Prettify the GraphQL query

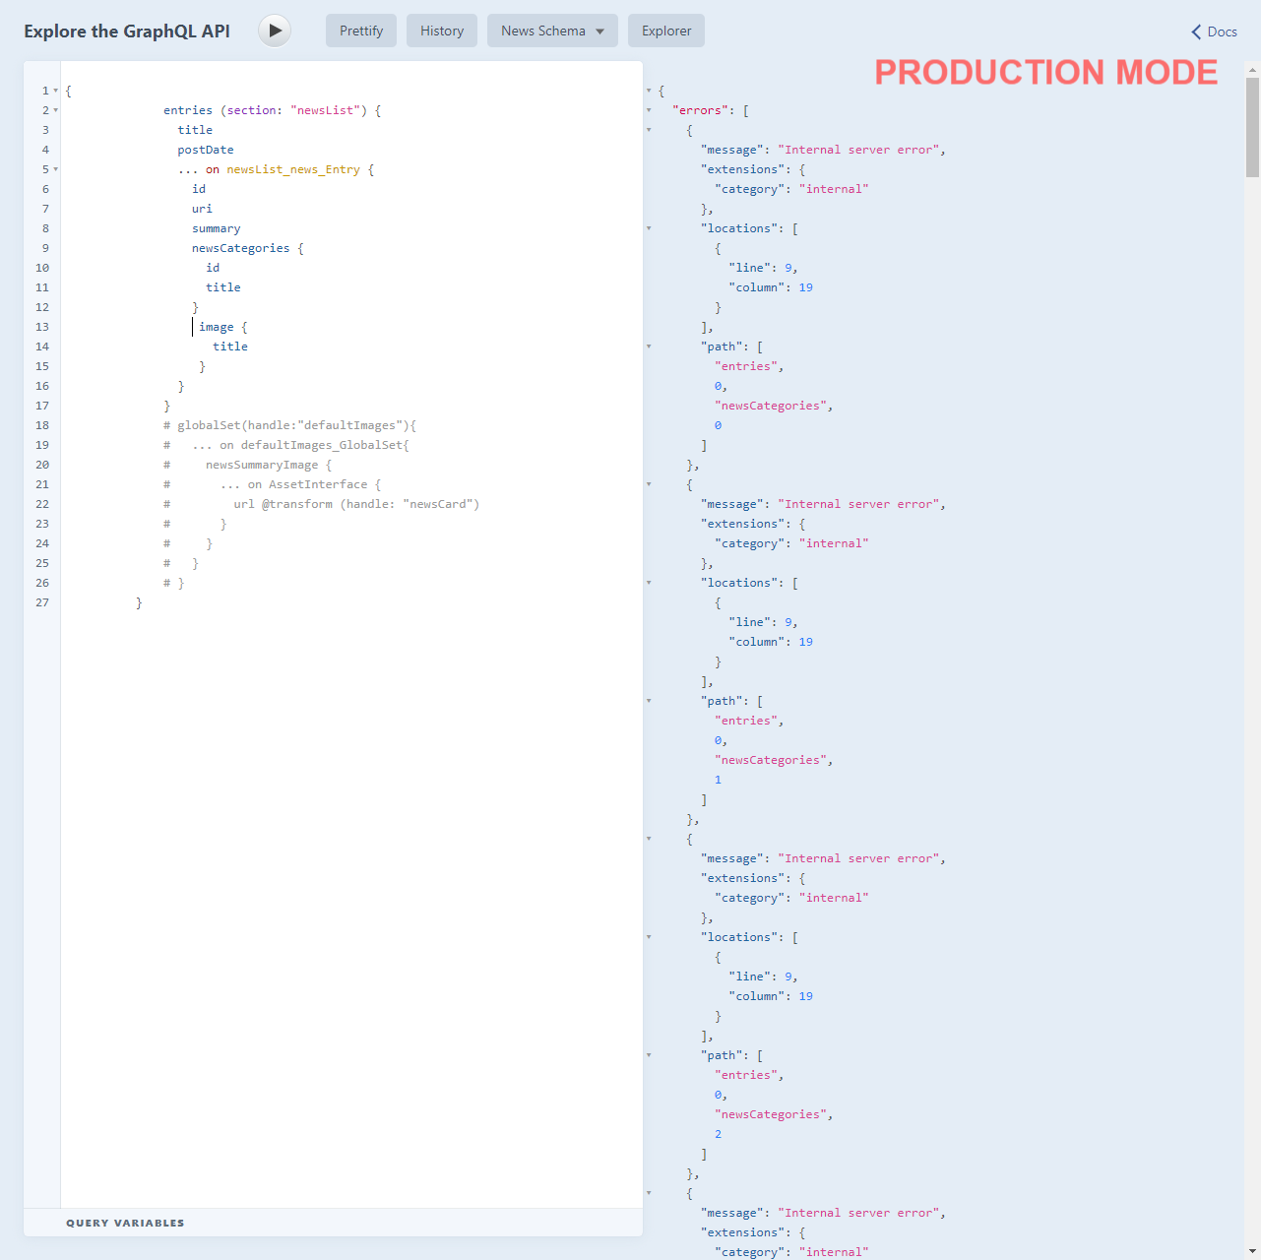[360, 31]
